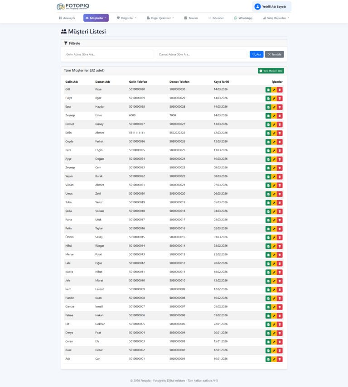
Task: Click the pencil edit icon for Selin Ahmet
Action: [x=274, y=133]
